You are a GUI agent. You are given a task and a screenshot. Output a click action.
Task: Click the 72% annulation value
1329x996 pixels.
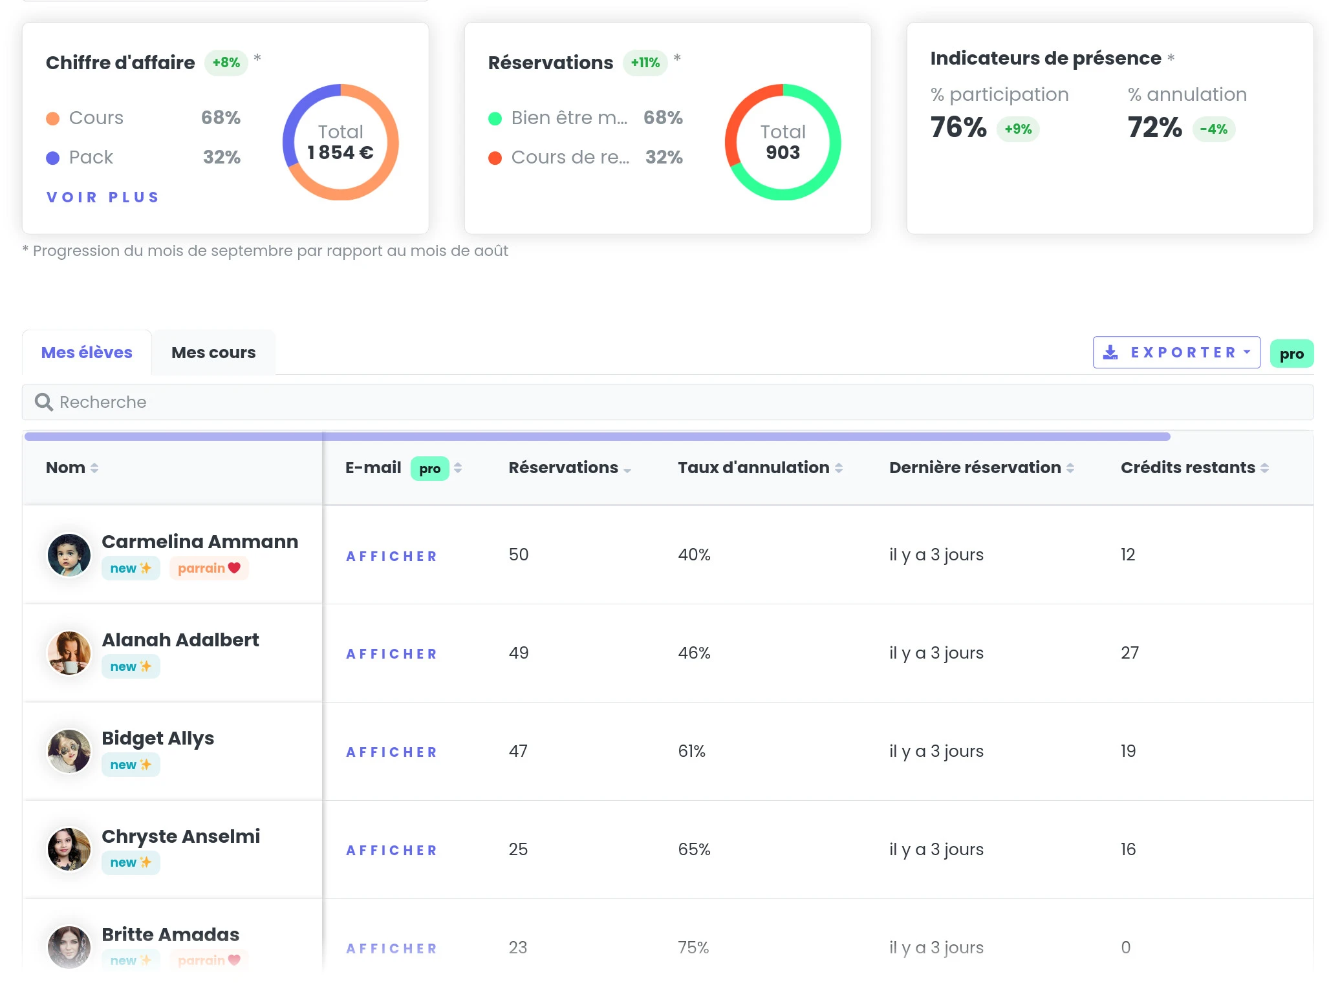pos(1154,127)
